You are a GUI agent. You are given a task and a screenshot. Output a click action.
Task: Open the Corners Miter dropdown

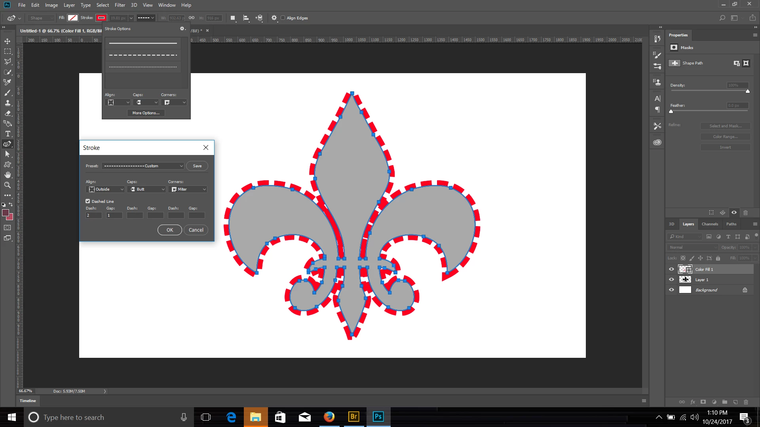(188, 189)
